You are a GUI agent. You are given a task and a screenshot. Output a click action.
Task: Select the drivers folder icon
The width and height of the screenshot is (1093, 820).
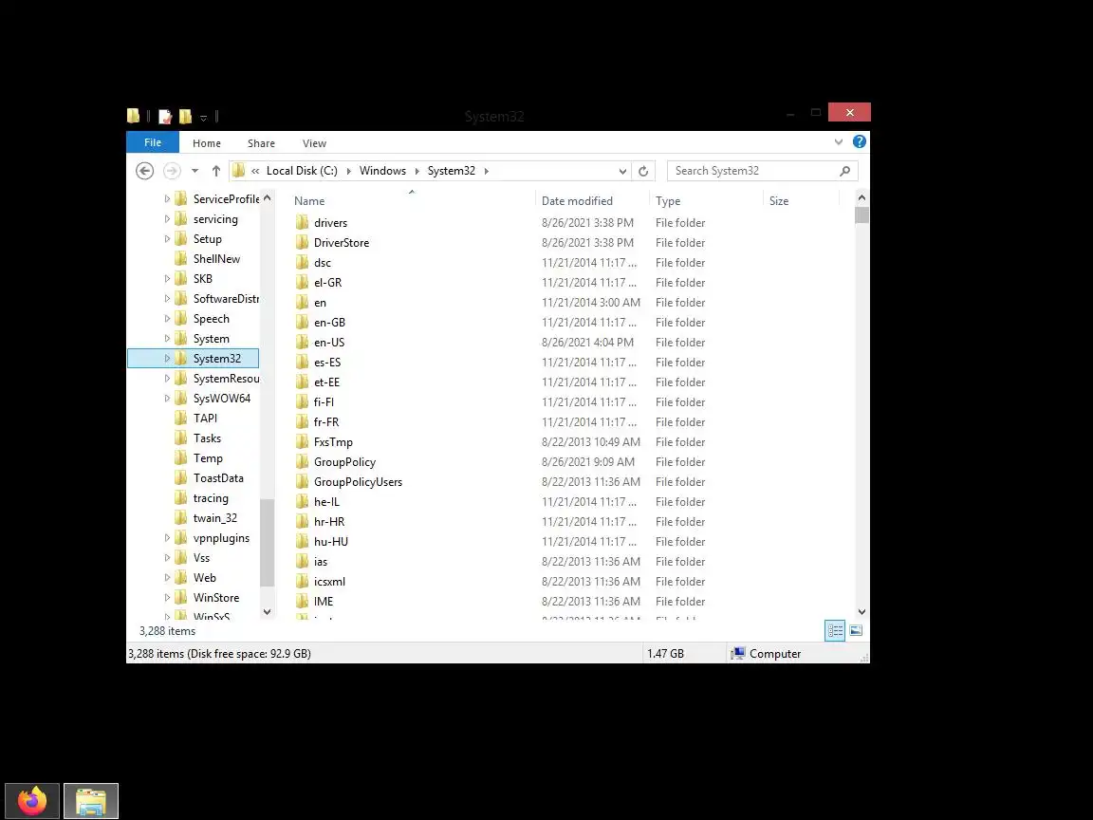[x=302, y=222]
